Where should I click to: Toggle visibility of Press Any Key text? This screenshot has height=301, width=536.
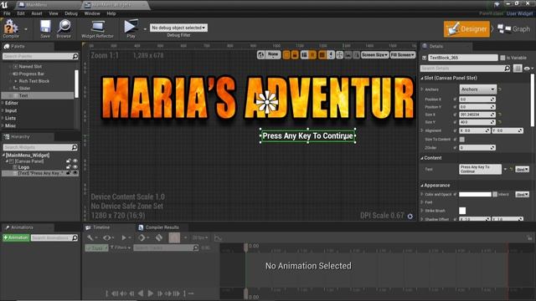[75, 173]
